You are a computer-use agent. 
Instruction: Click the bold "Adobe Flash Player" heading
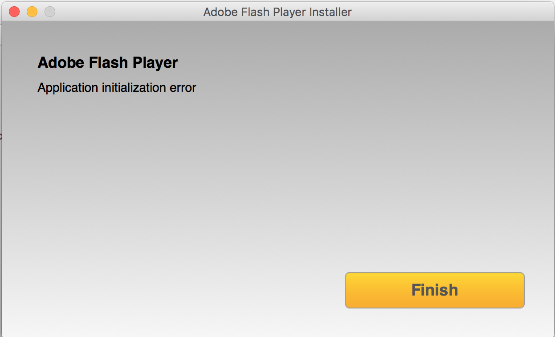107,62
